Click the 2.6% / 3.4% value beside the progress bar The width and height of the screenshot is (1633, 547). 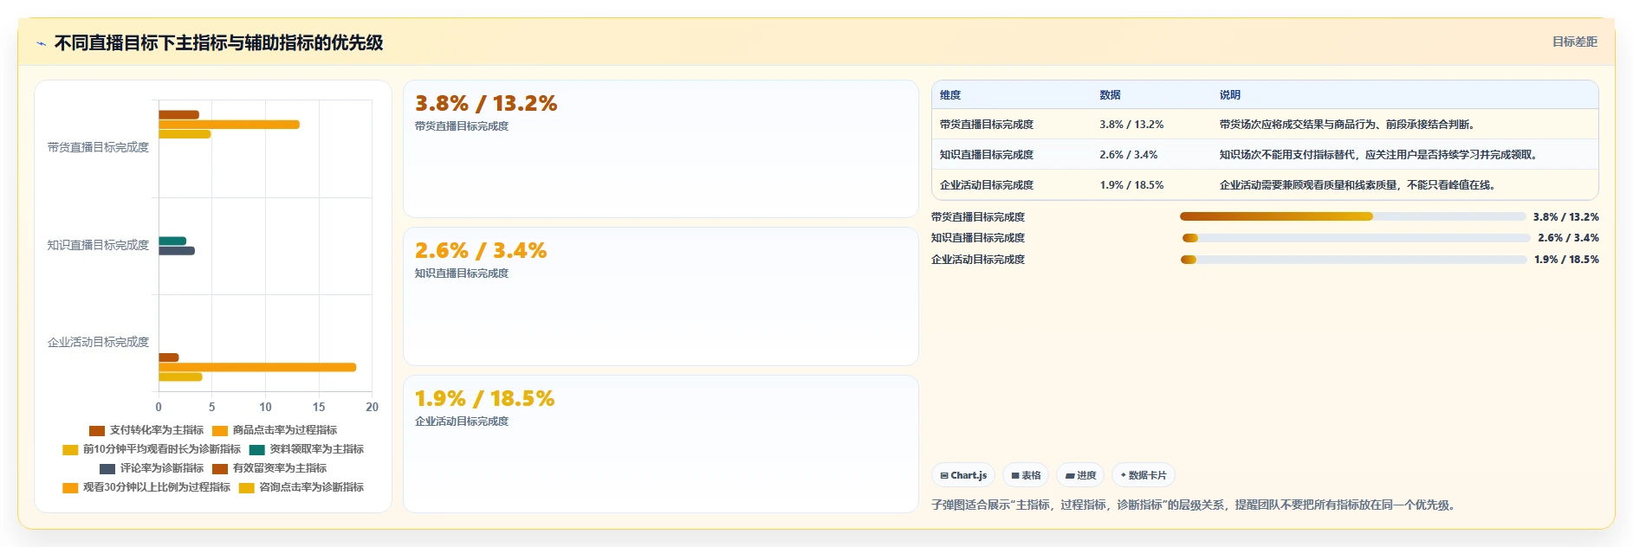1568,238
